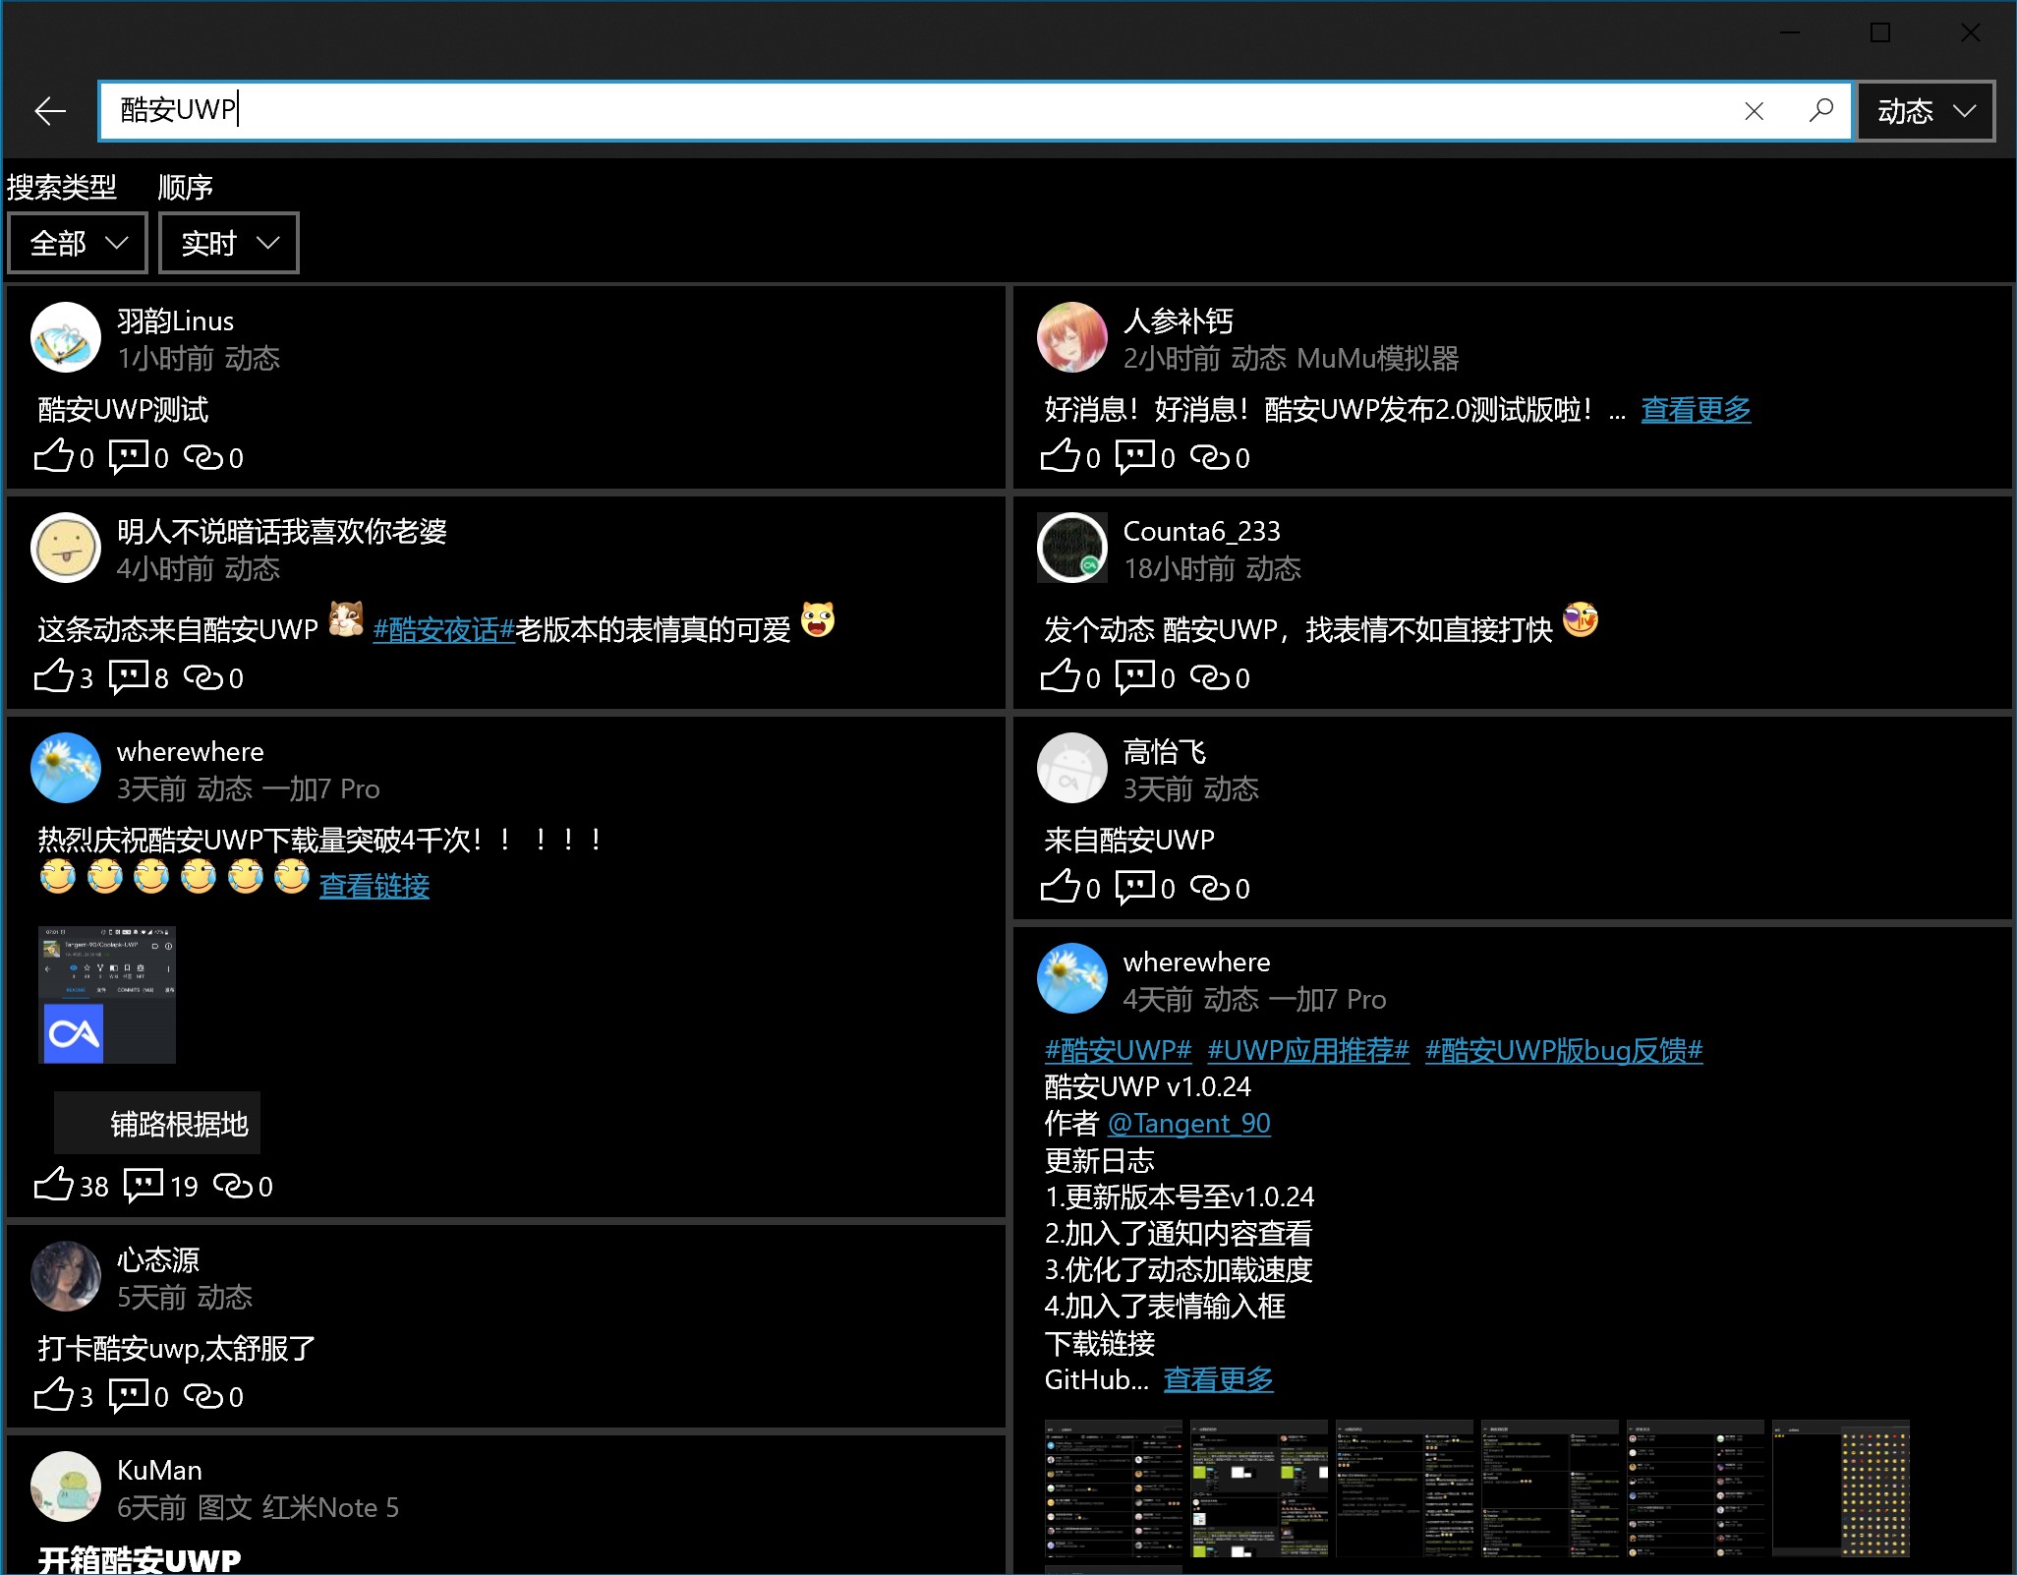Open comments on 高怡飞's post
Image resolution: width=2017 pixels, height=1575 pixels.
point(1135,888)
